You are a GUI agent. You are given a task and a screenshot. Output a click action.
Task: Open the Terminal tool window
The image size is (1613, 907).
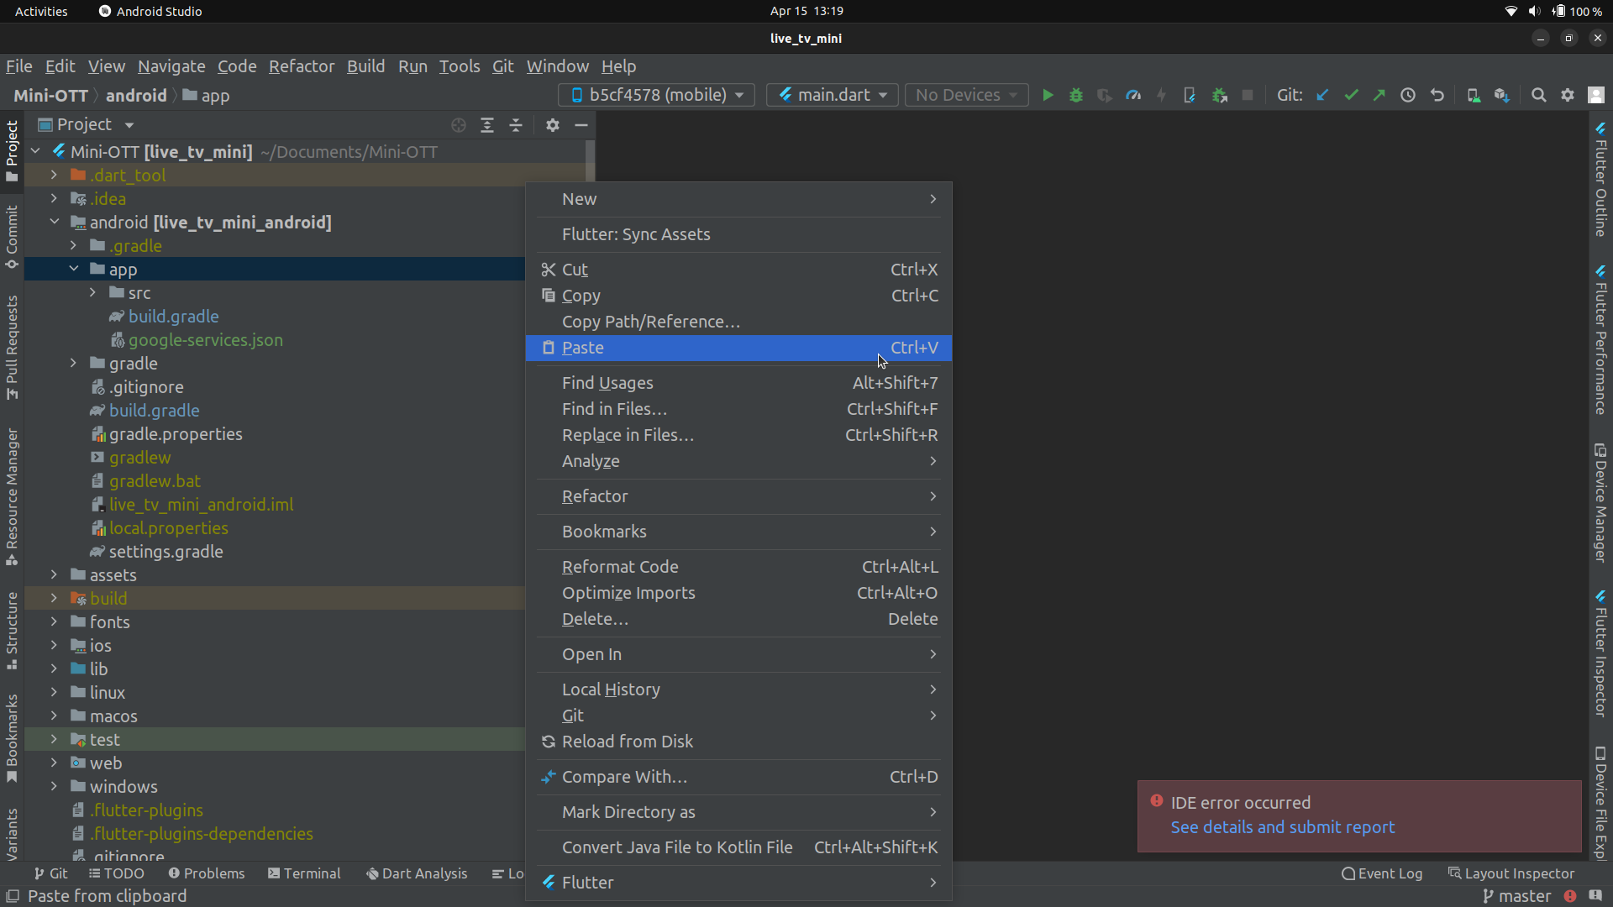pyautogui.click(x=304, y=873)
